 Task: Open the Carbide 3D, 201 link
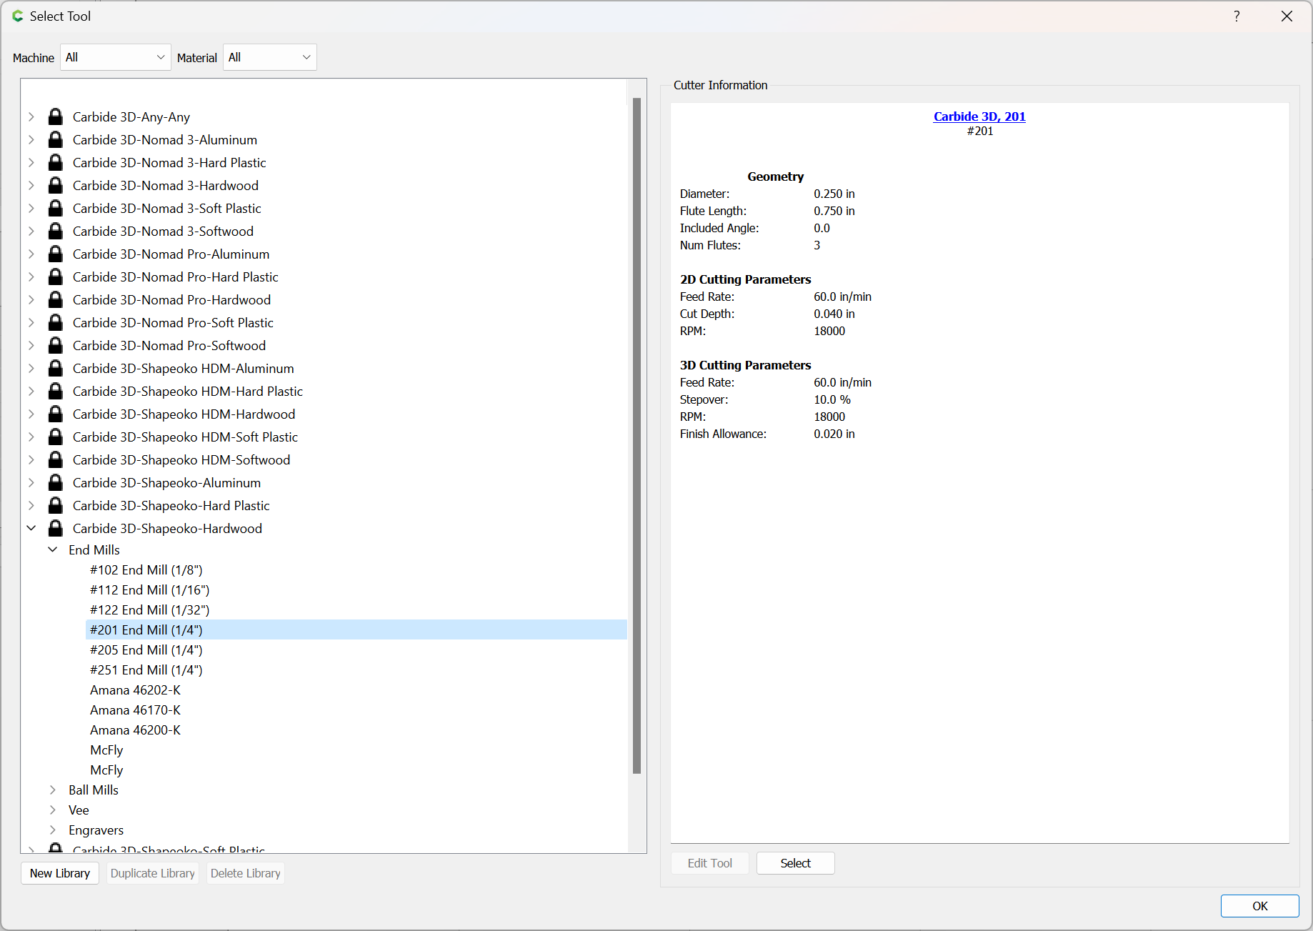coord(979,116)
